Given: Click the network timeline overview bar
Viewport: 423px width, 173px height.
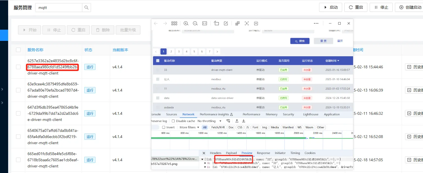Looking at the screenshot, I should [252, 137].
